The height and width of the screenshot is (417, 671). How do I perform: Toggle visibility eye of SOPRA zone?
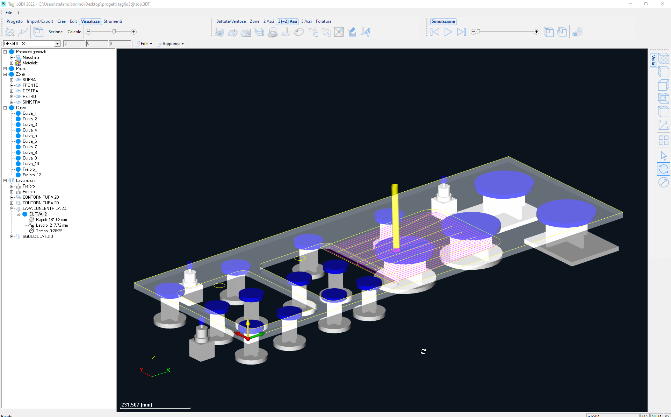click(18, 80)
